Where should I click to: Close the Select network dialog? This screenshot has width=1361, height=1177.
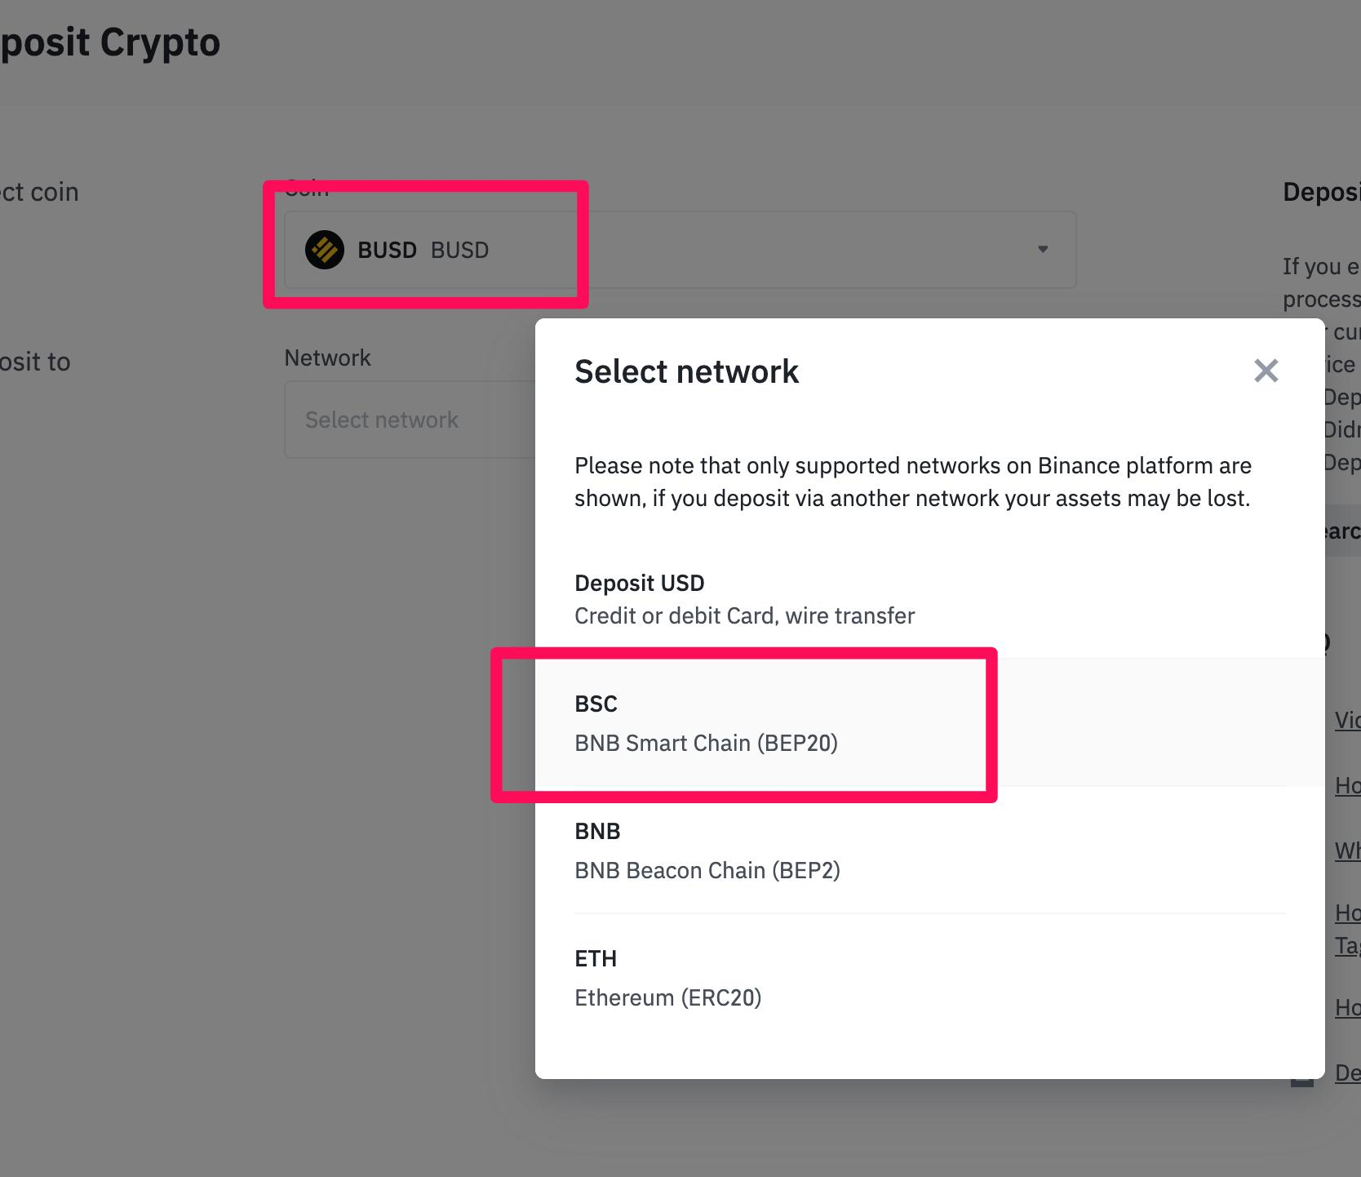coord(1266,371)
